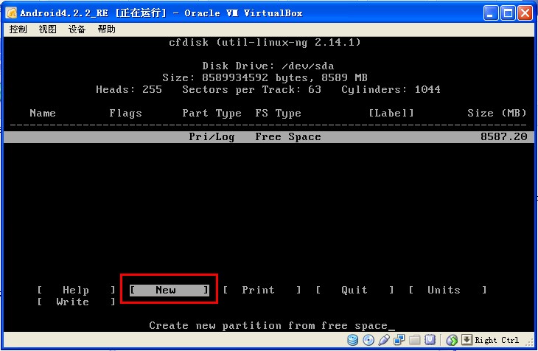Minimize the VirtualBox window
The width and height of the screenshot is (538, 351).
(491, 13)
